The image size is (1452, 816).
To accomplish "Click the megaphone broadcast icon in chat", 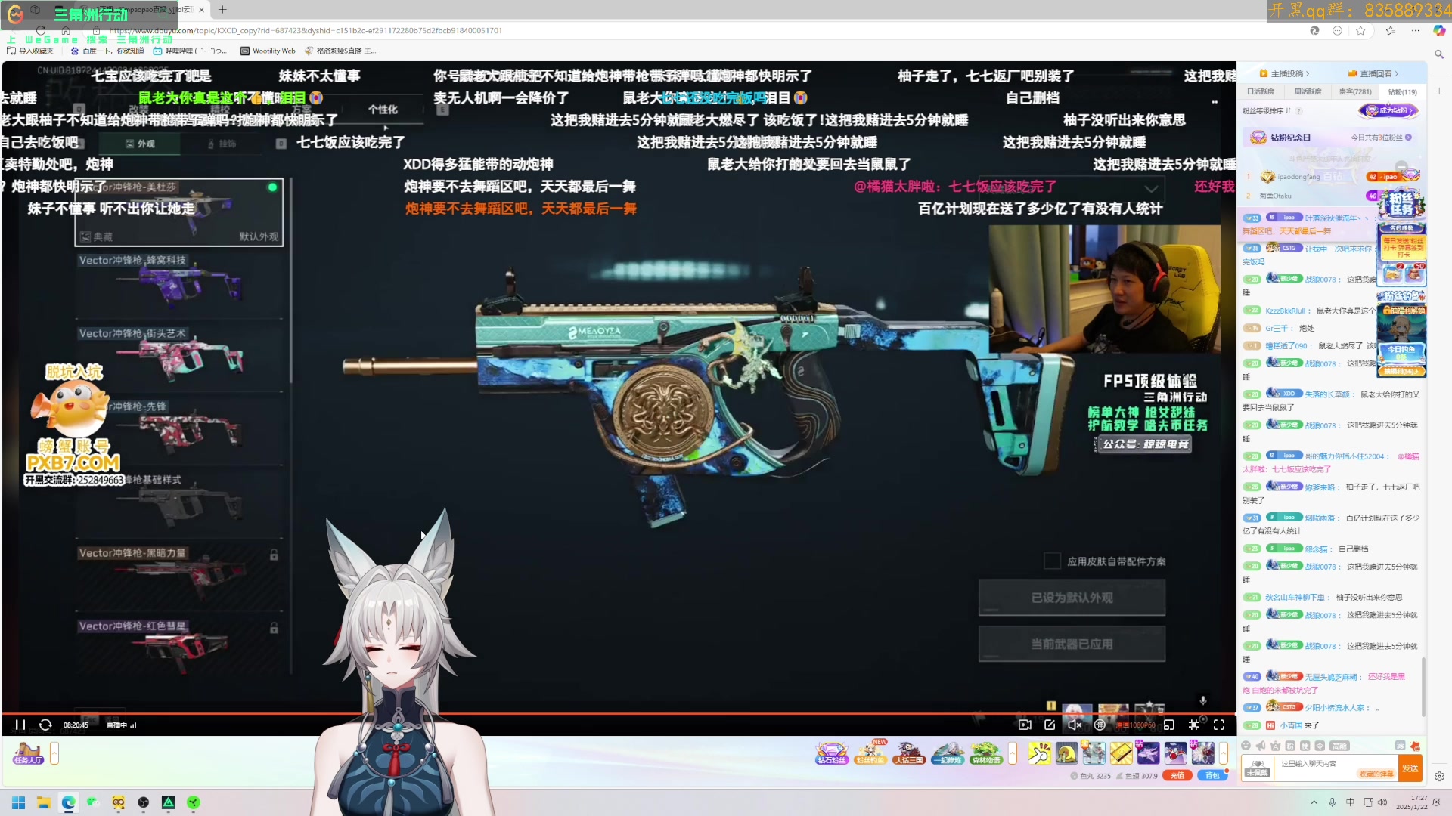I will point(1261,746).
